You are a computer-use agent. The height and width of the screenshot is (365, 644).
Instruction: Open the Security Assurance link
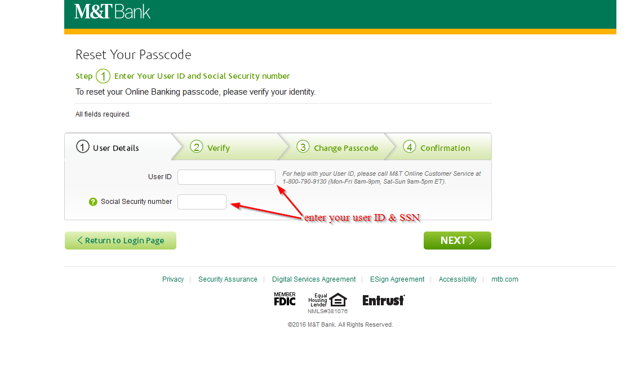pos(228,279)
